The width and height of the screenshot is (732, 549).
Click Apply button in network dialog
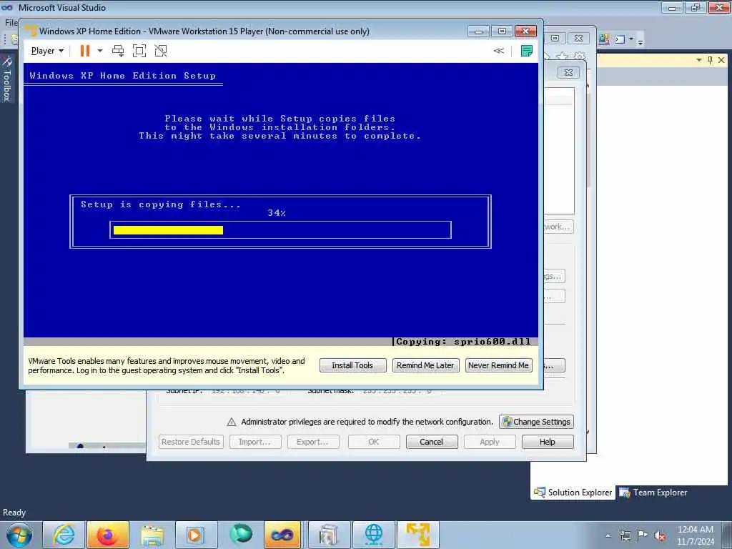tap(489, 442)
